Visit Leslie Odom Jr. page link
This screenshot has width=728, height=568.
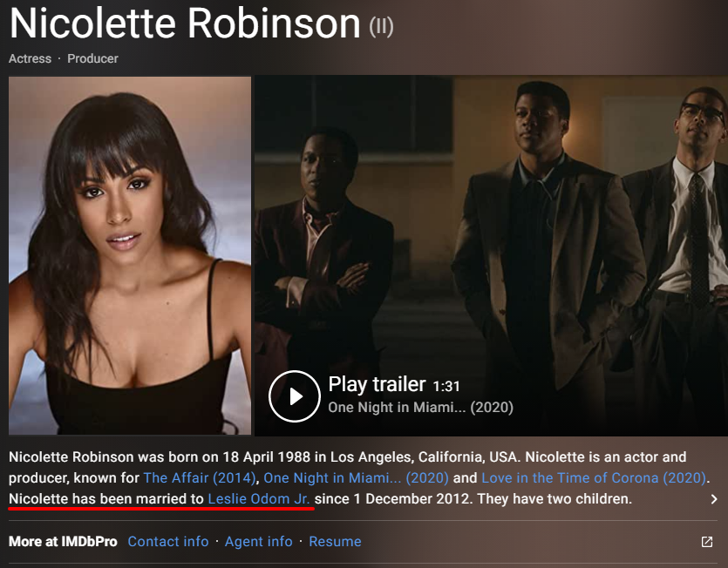point(259,499)
